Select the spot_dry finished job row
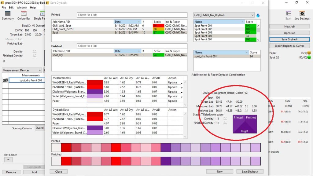This screenshot has width=313, height=176. [x=120, y=55]
